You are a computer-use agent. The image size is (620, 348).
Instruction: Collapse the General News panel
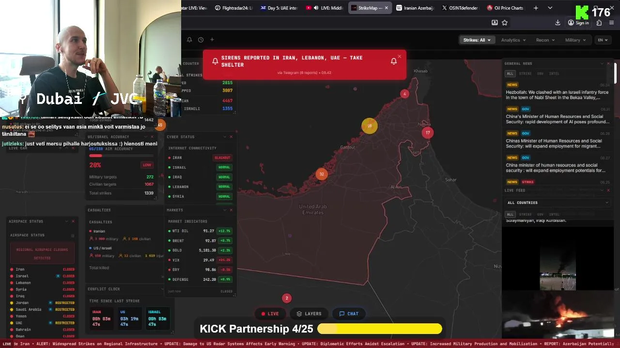click(x=601, y=63)
